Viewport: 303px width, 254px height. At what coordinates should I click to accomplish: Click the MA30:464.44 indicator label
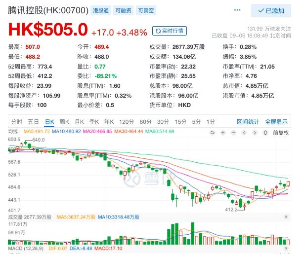(x=129, y=132)
